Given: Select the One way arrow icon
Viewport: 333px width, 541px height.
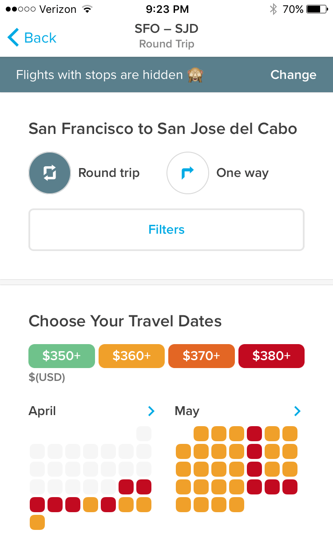Looking at the screenshot, I should click(x=187, y=173).
